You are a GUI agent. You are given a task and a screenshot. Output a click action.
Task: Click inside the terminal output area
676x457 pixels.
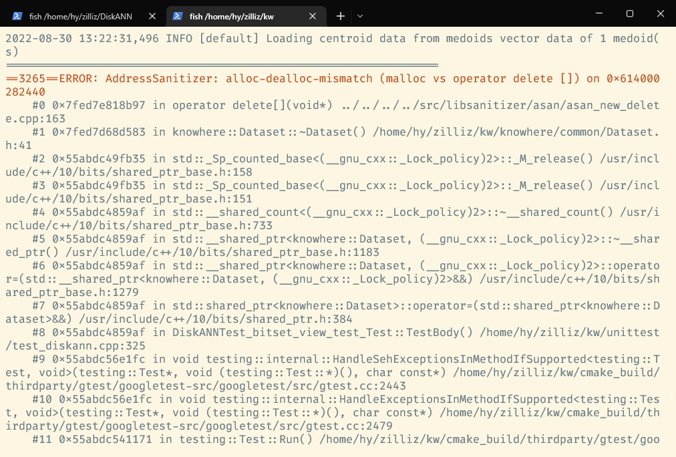point(334,267)
